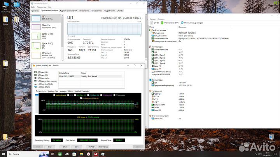
Task: Click the Батарея VBAT battery icon
Action: click(x=152, y=105)
